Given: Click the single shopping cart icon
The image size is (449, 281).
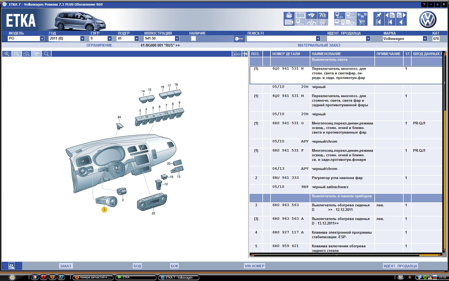Looking at the screenshot, I should click(x=362, y=22).
